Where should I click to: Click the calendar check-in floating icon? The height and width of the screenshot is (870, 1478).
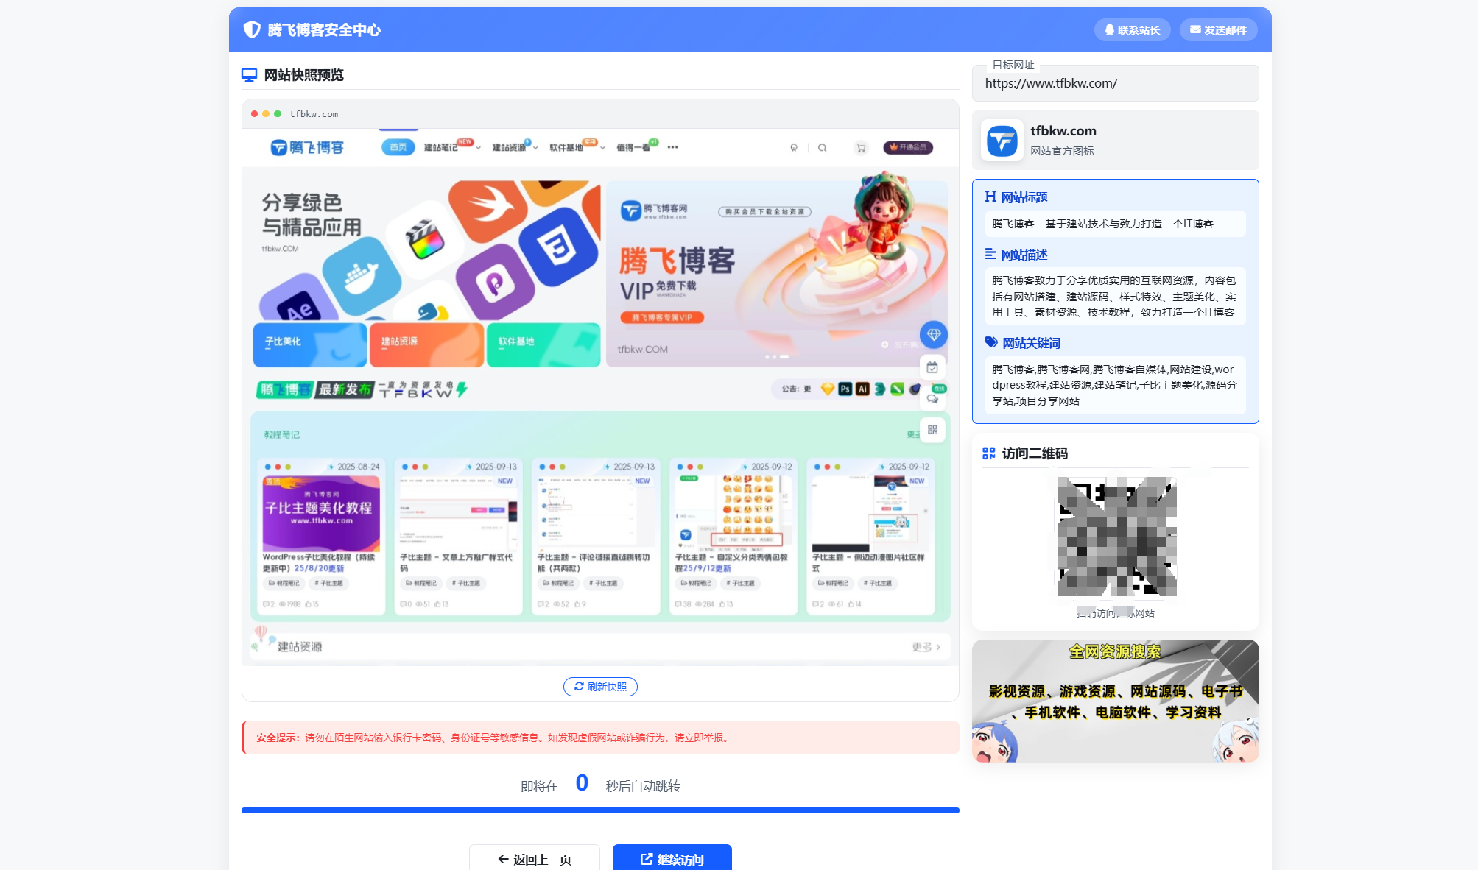[932, 367]
